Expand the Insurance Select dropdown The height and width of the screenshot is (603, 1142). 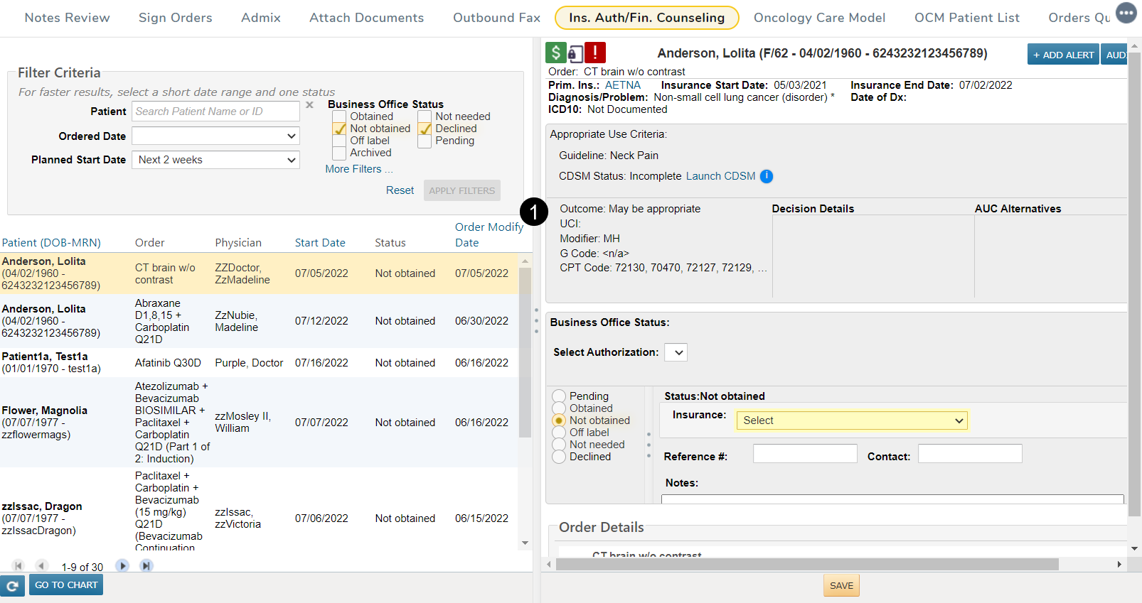tap(851, 420)
